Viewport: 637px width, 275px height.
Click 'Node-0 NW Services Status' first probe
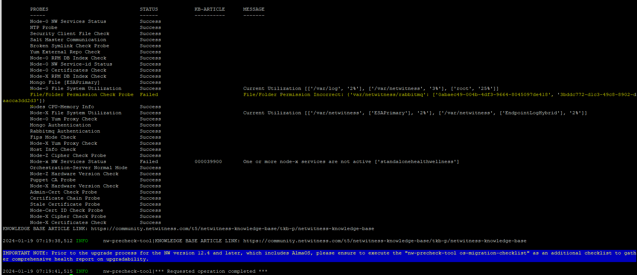pyautogui.click(x=68, y=21)
